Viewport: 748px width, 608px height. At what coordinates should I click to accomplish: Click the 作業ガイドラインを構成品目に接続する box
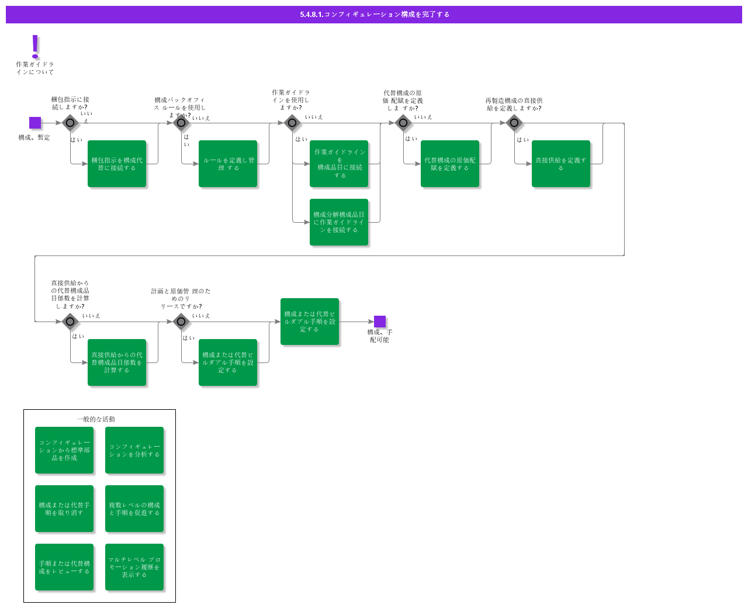point(339,164)
